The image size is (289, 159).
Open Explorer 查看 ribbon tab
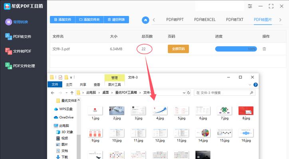(97, 84)
